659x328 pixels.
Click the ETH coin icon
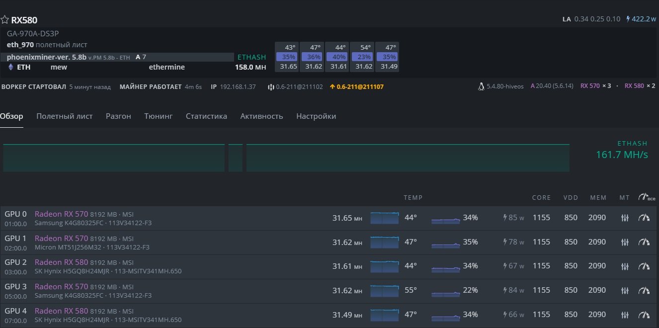(x=10, y=67)
